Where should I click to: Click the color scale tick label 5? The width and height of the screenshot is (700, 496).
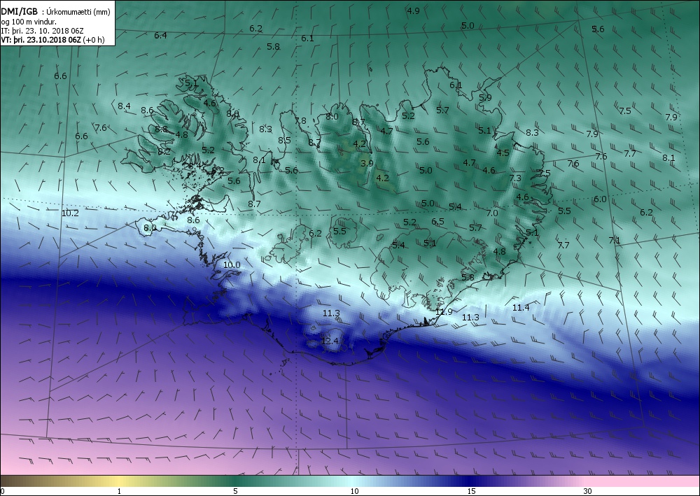[x=235, y=491]
